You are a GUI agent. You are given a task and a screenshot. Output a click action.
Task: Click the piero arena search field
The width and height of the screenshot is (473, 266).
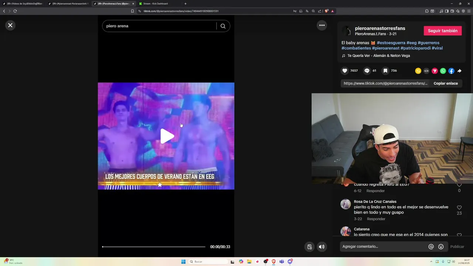pos(159,26)
